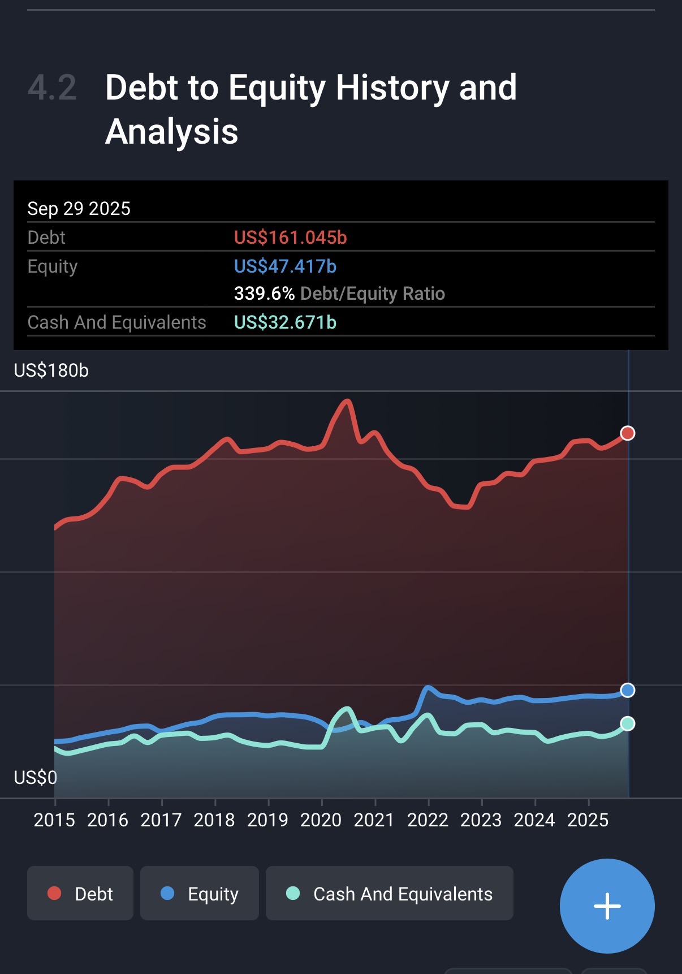Toggle the Equity series legend button
The image size is (682, 974).
coord(199,893)
